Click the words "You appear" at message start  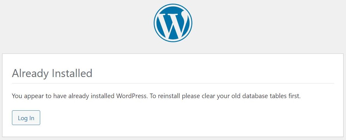(25, 96)
